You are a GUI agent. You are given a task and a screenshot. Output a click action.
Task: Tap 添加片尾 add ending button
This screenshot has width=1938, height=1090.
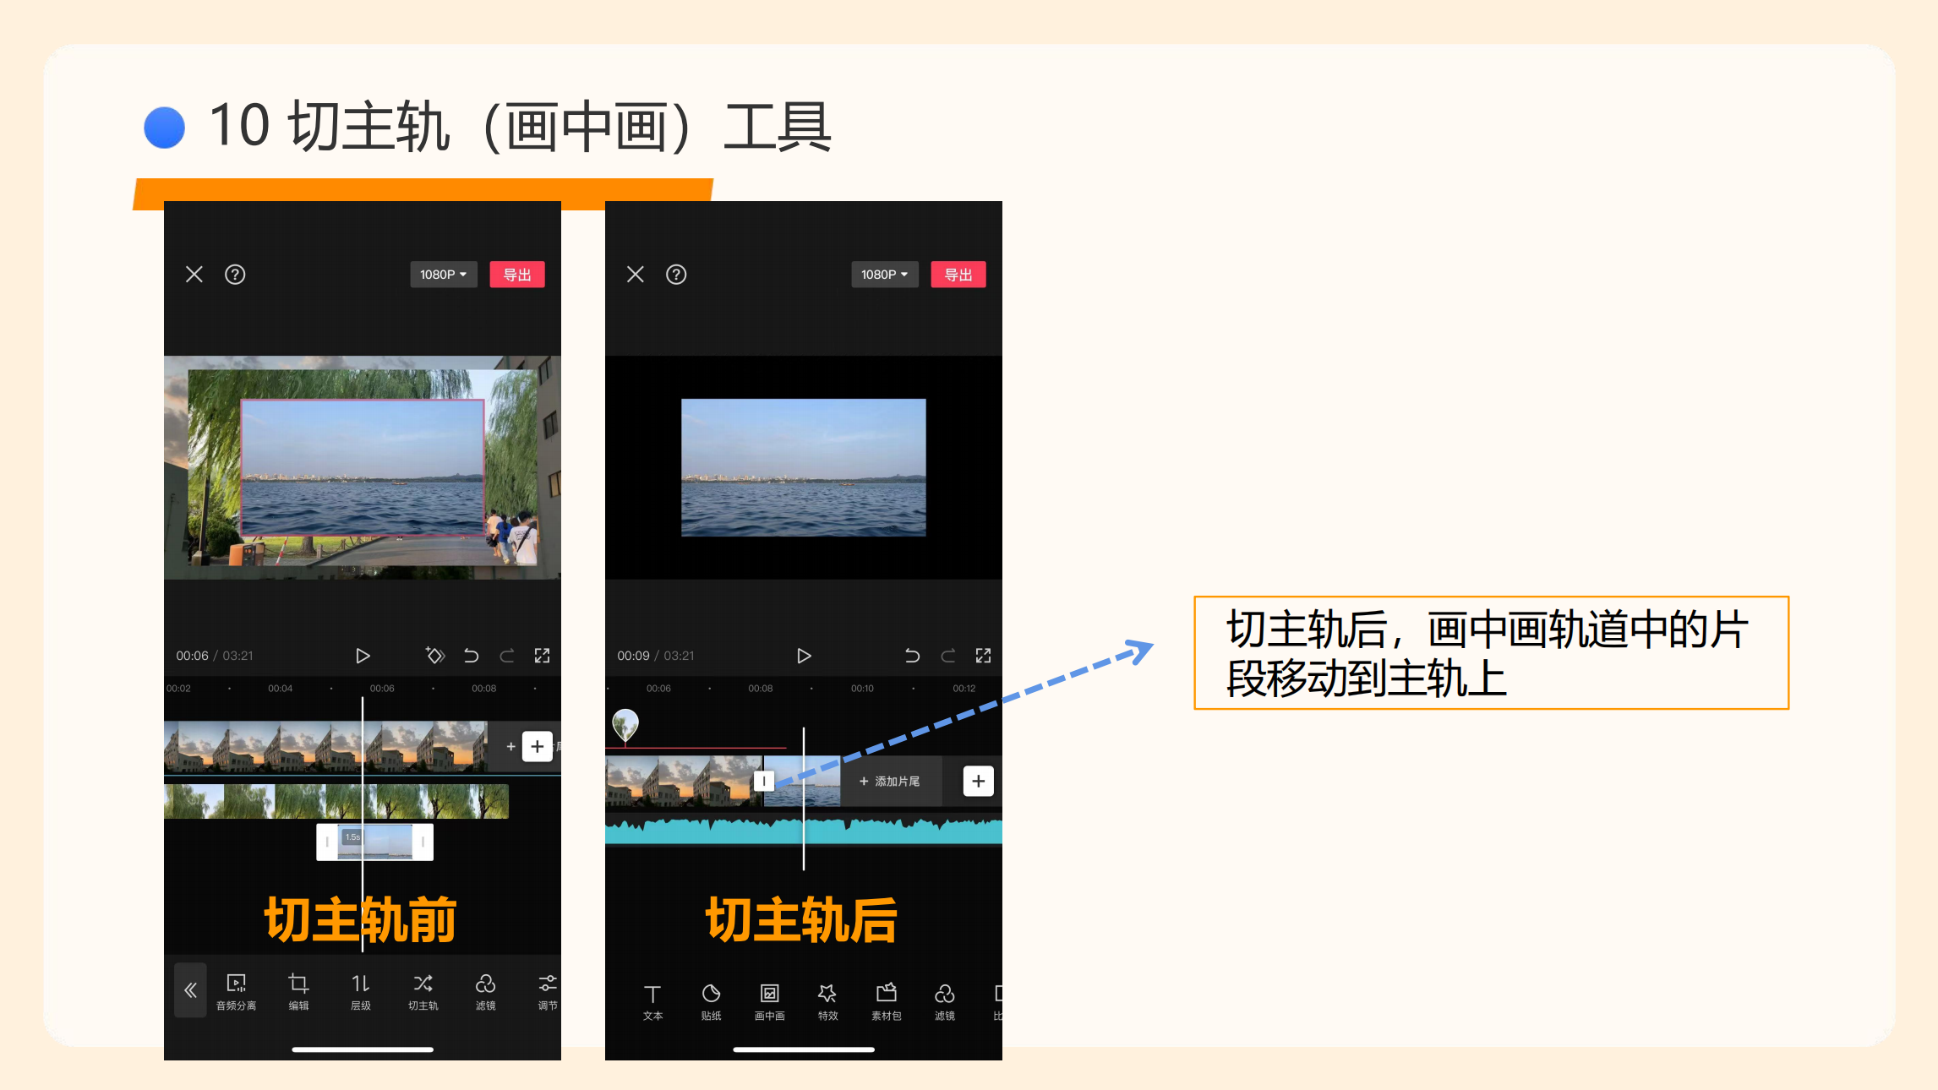coord(890,782)
